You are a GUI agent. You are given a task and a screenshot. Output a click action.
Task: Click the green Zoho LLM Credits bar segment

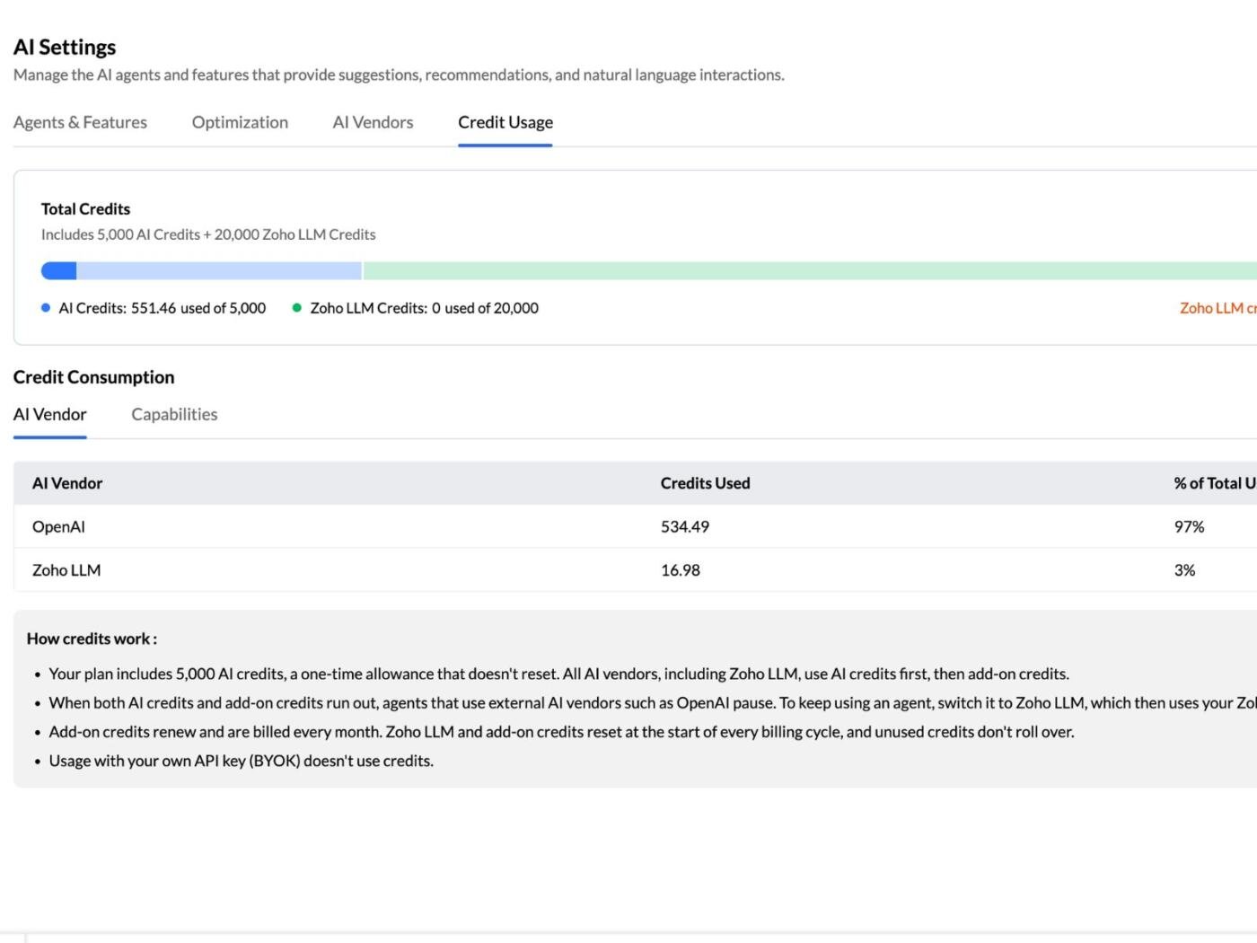(x=810, y=270)
